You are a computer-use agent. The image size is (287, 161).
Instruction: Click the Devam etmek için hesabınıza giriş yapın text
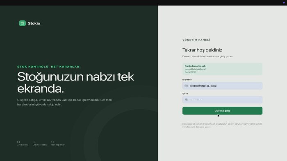point(208,56)
